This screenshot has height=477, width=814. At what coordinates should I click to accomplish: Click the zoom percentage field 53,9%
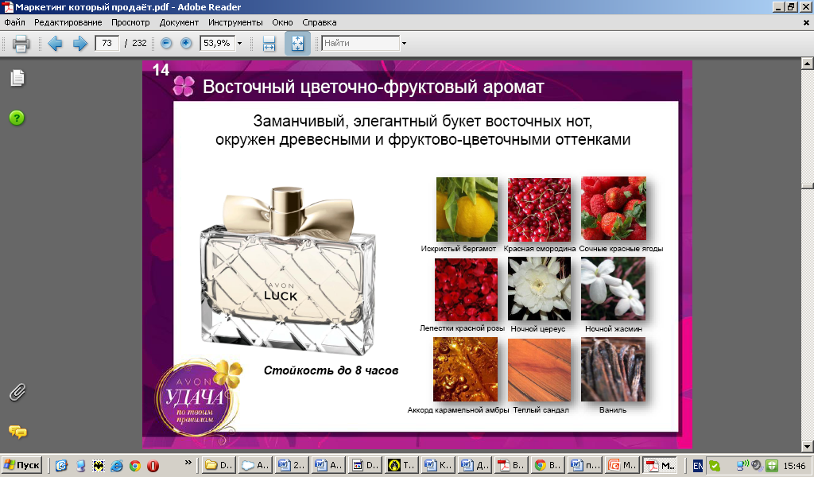pos(217,43)
